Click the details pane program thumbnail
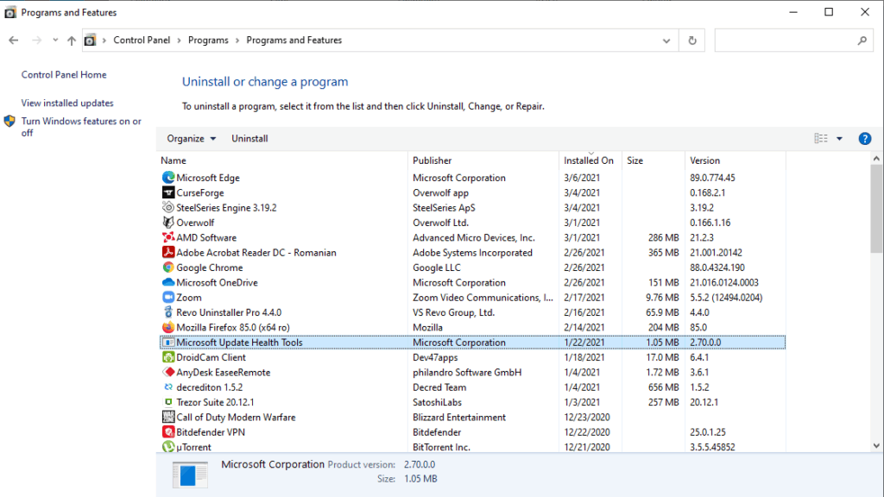Viewport: 884px width, 497px height. click(190, 475)
